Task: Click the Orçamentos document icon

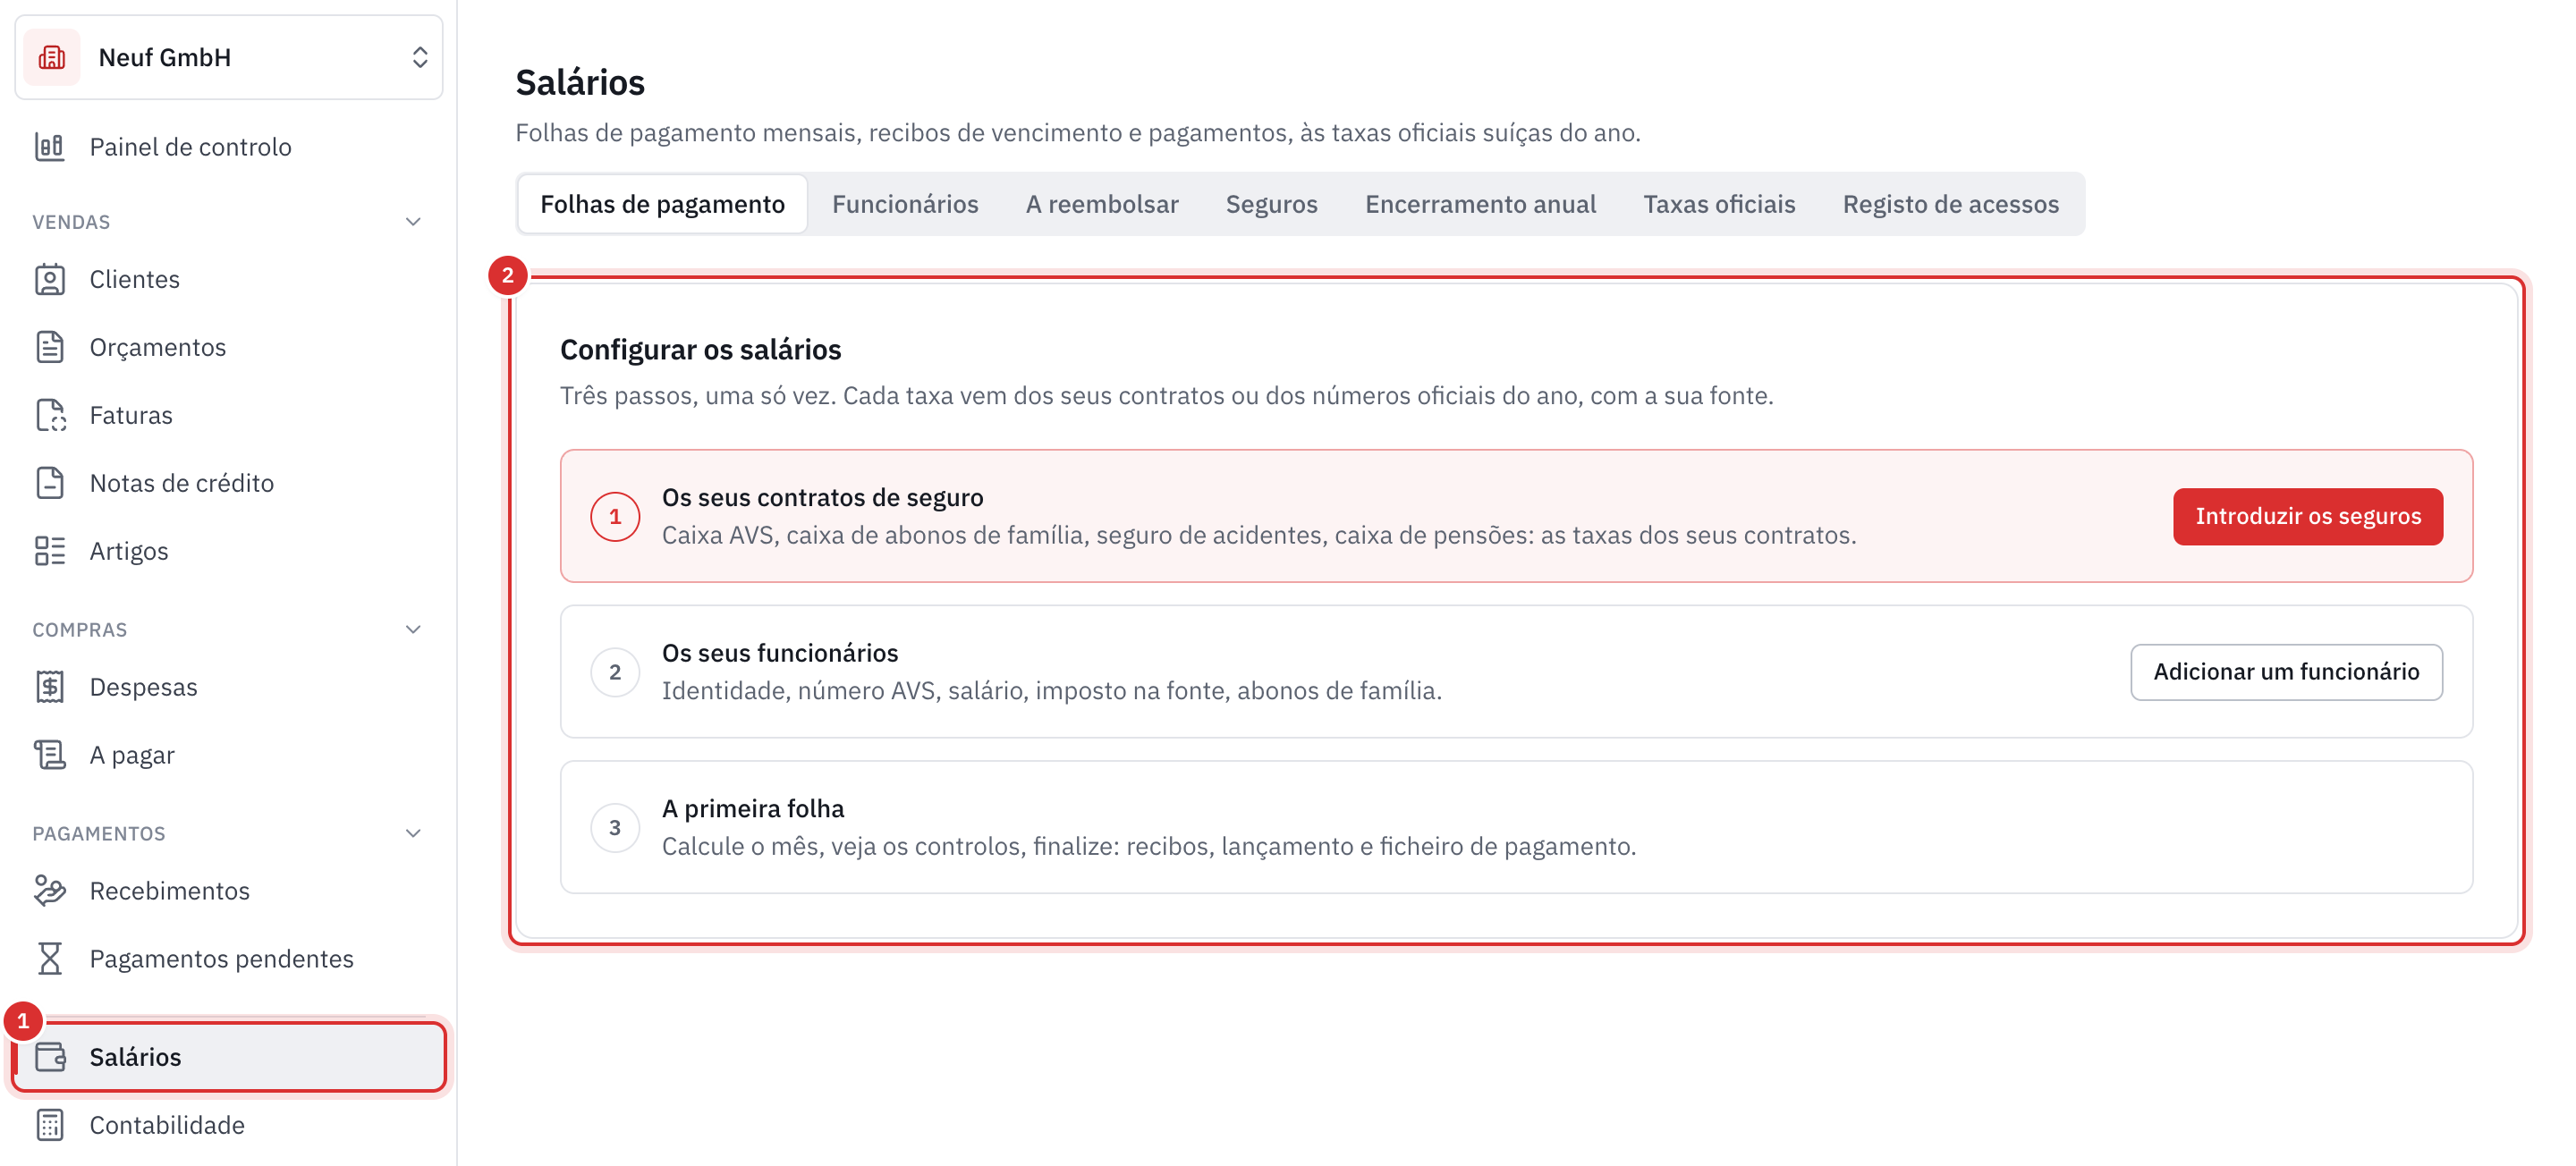Action: click(50, 347)
